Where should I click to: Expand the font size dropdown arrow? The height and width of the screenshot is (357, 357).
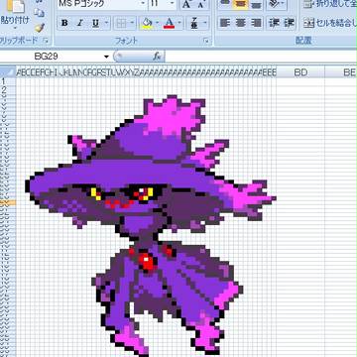(173, 4)
